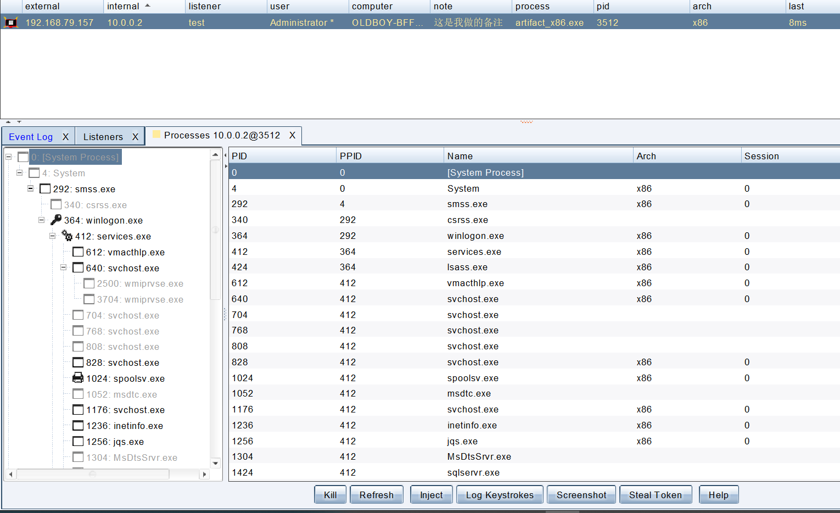Sort process table by PPID header
This screenshot has width=840, height=513.
coord(390,156)
